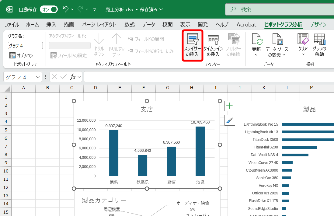
Task: Expand the 更新 dropdown arrow
Action: coord(256,55)
